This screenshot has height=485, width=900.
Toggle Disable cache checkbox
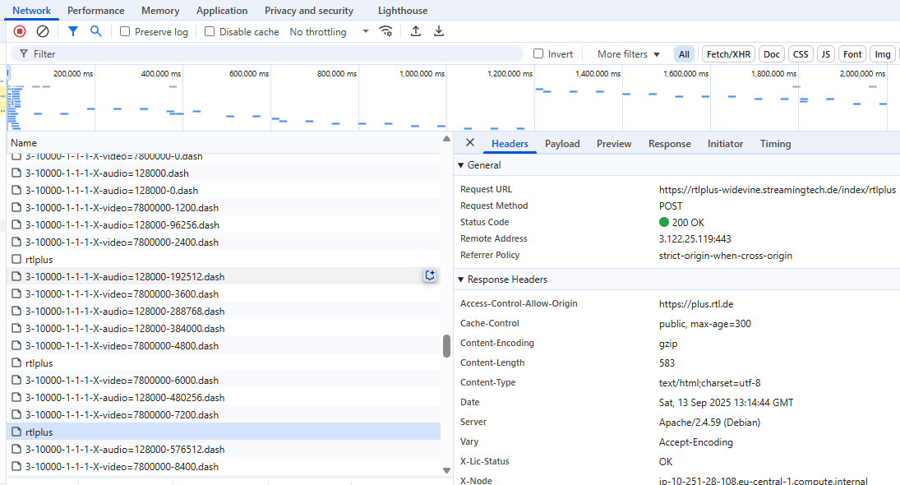pos(210,31)
